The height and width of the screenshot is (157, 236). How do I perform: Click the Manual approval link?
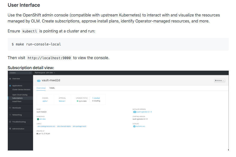tap(62, 101)
